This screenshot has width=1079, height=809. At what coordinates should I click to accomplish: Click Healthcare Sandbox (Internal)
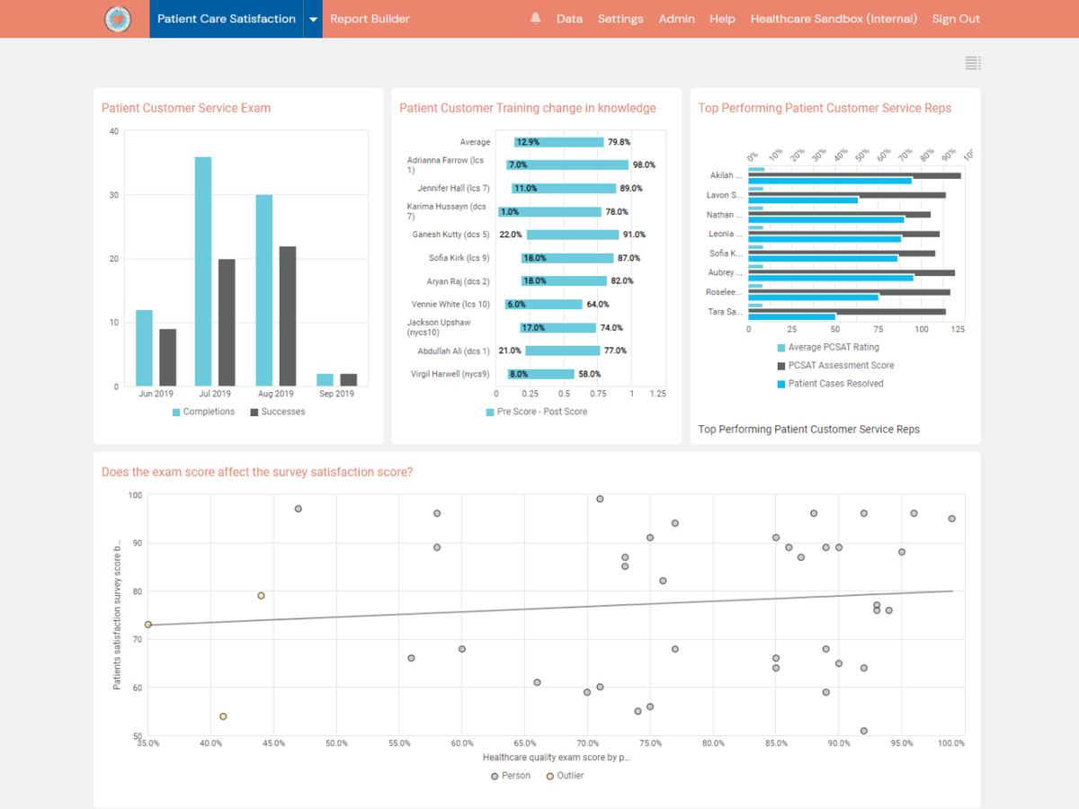pyautogui.click(x=834, y=18)
